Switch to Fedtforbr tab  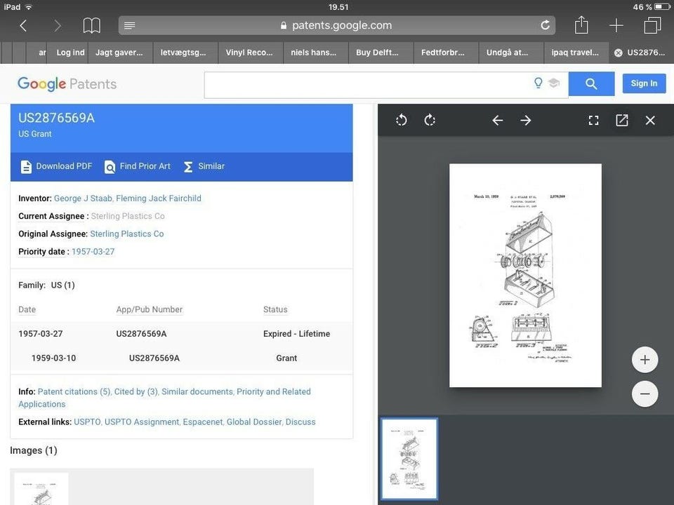point(447,53)
